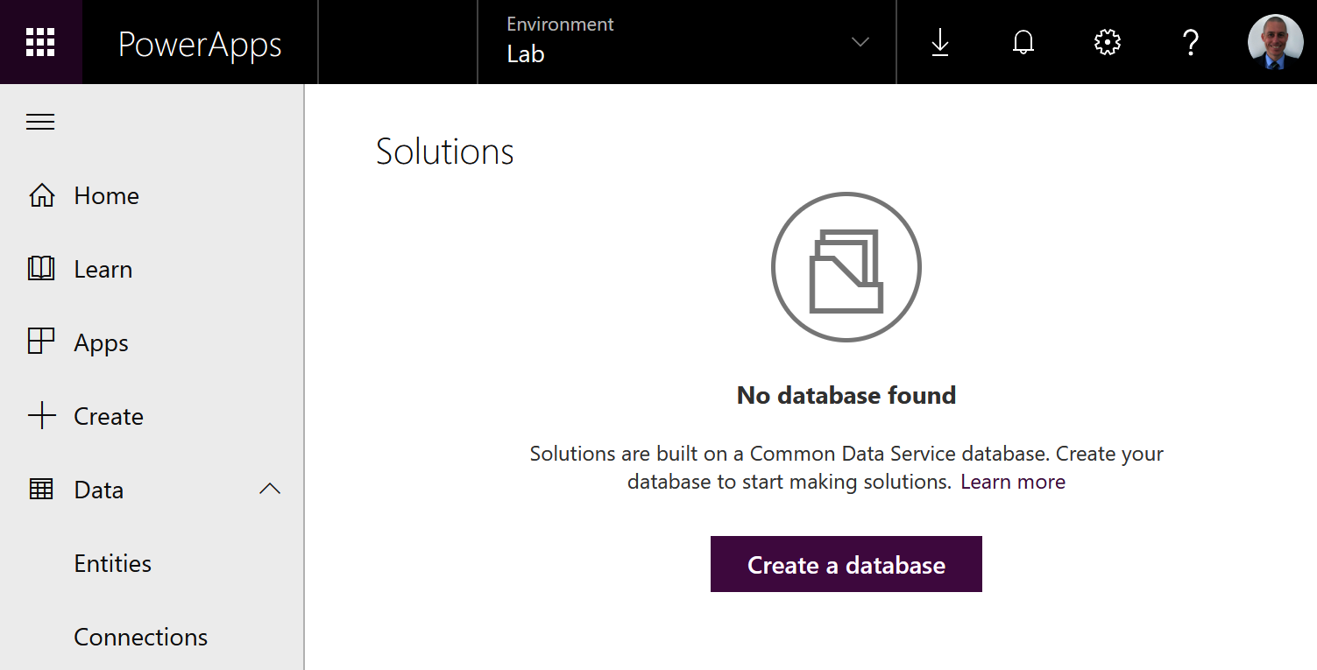
Task: Click the Create plus icon
Action: point(41,416)
